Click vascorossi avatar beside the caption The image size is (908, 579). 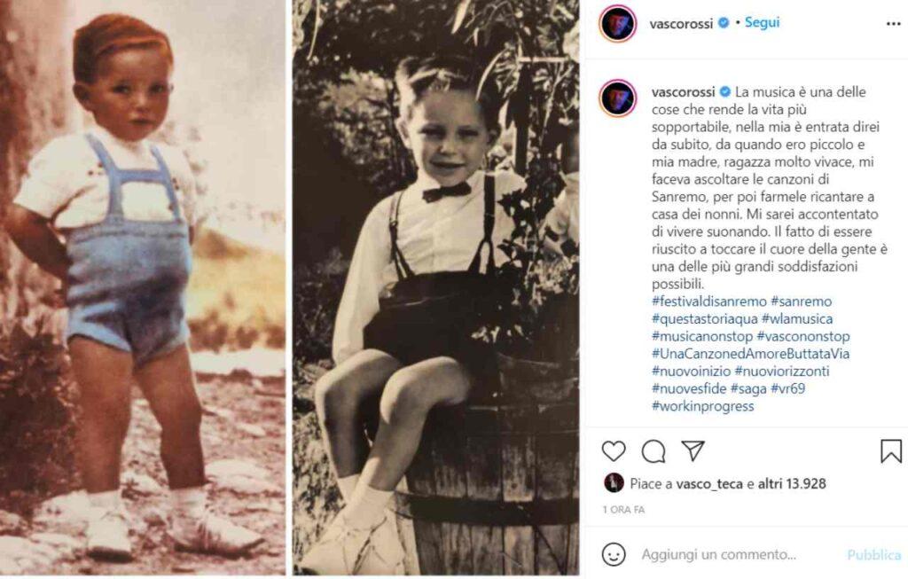617,98
